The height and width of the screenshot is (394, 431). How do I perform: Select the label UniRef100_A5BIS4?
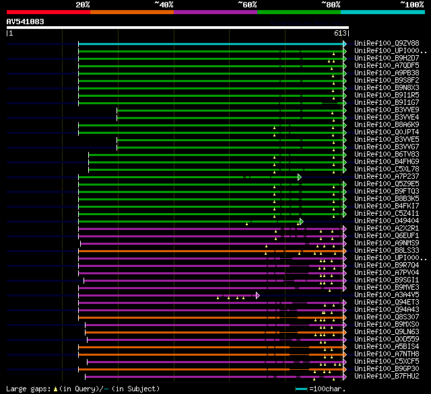click(387, 347)
